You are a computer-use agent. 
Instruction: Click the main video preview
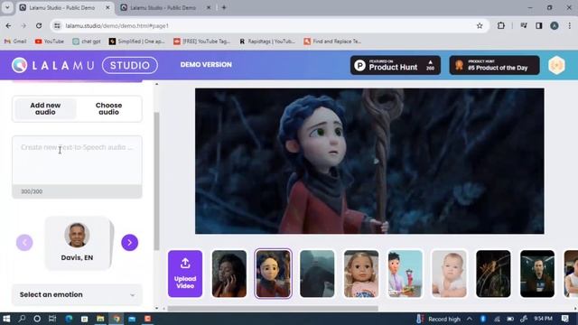(369, 161)
